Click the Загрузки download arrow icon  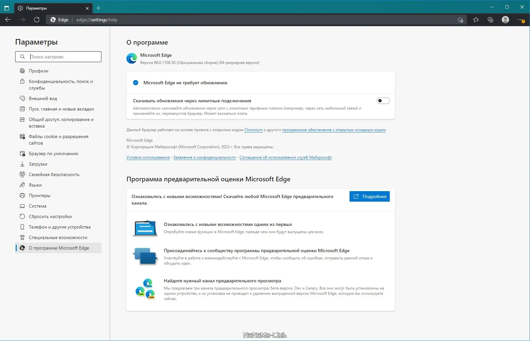pyautogui.click(x=22, y=164)
